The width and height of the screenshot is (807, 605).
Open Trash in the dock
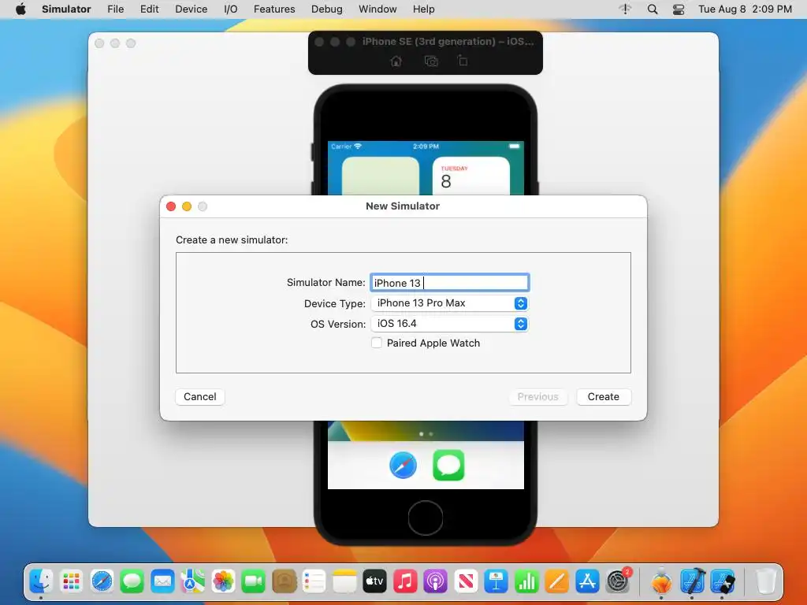coord(765,582)
